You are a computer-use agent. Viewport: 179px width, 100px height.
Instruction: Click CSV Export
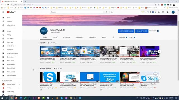point(154,31)
